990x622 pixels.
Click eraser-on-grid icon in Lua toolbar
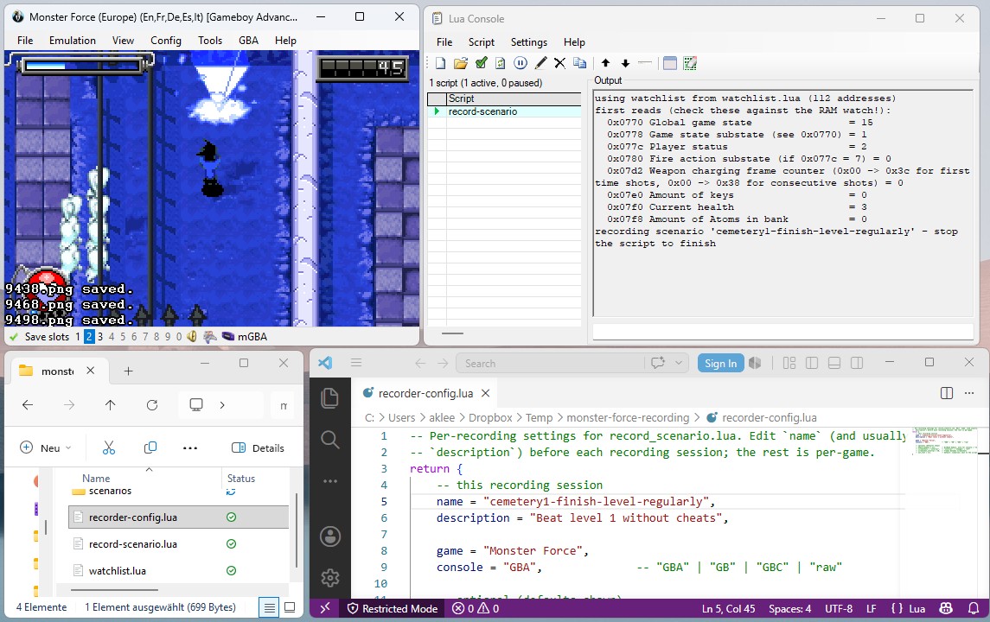tap(690, 63)
